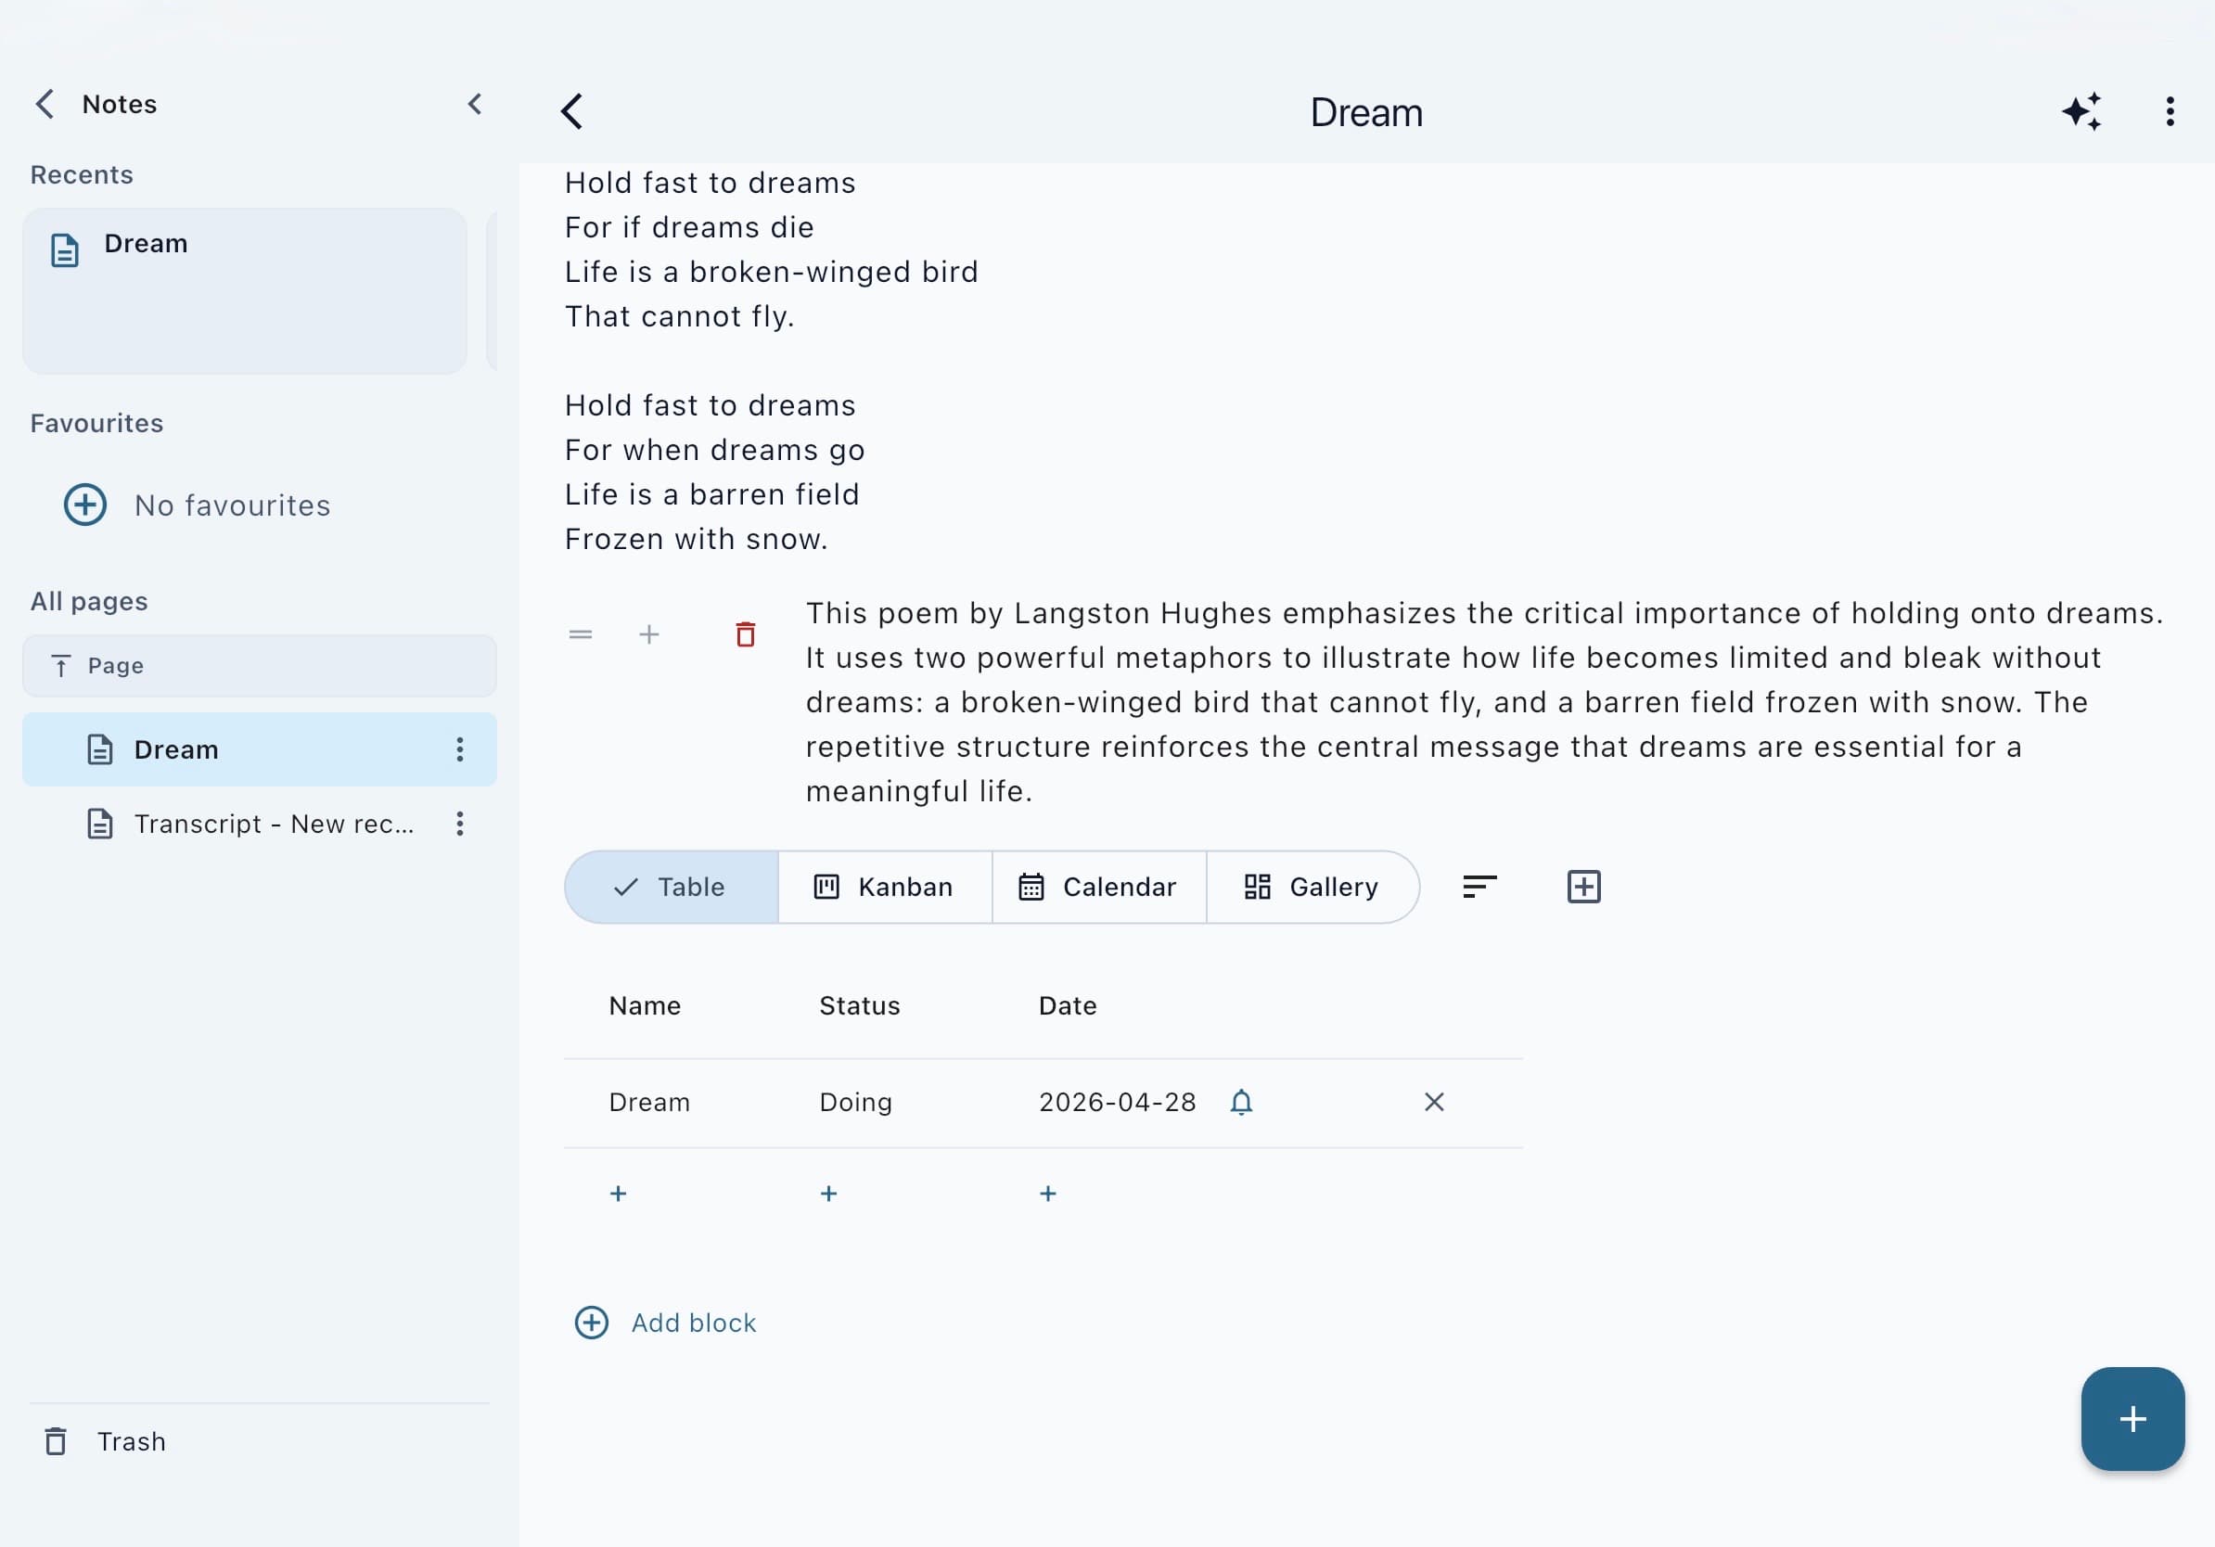Click line 'That cannot fly.'

pos(679,316)
